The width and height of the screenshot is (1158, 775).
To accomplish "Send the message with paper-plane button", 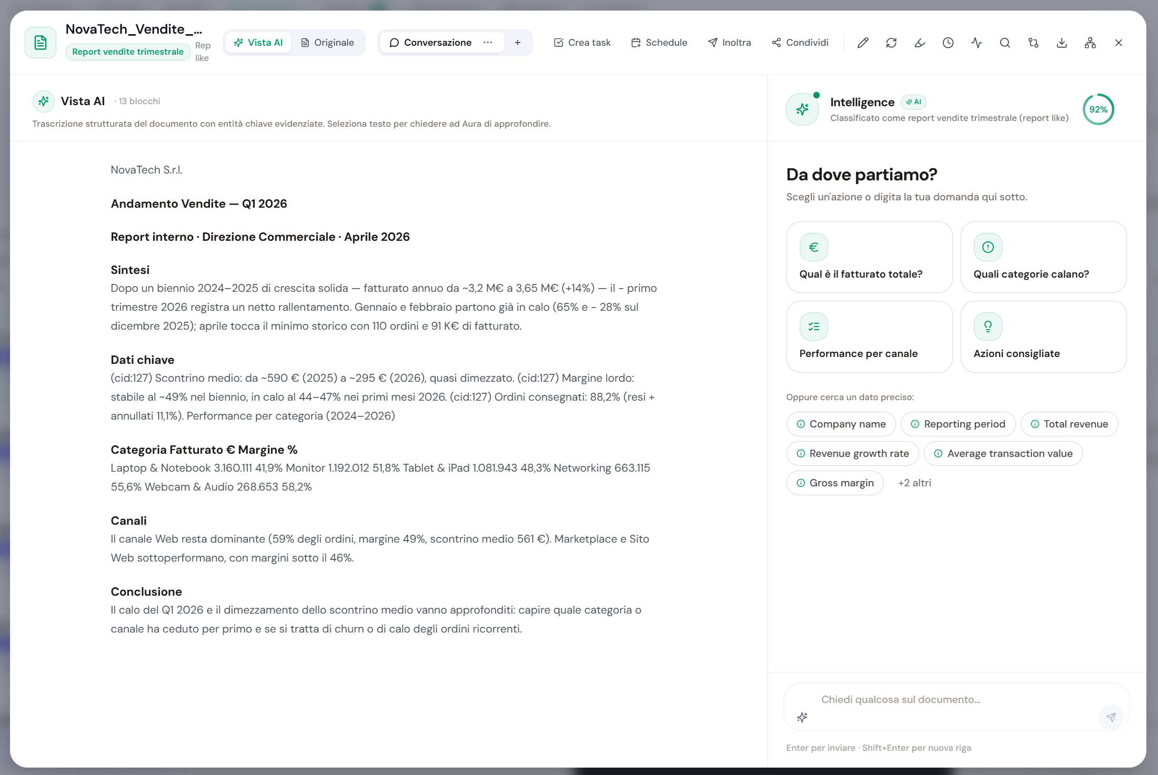I will [x=1111, y=717].
